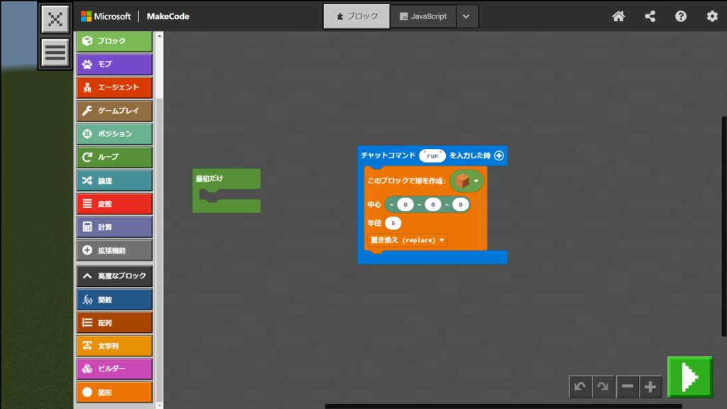Click the home icon in the header

tap(618, 16)
